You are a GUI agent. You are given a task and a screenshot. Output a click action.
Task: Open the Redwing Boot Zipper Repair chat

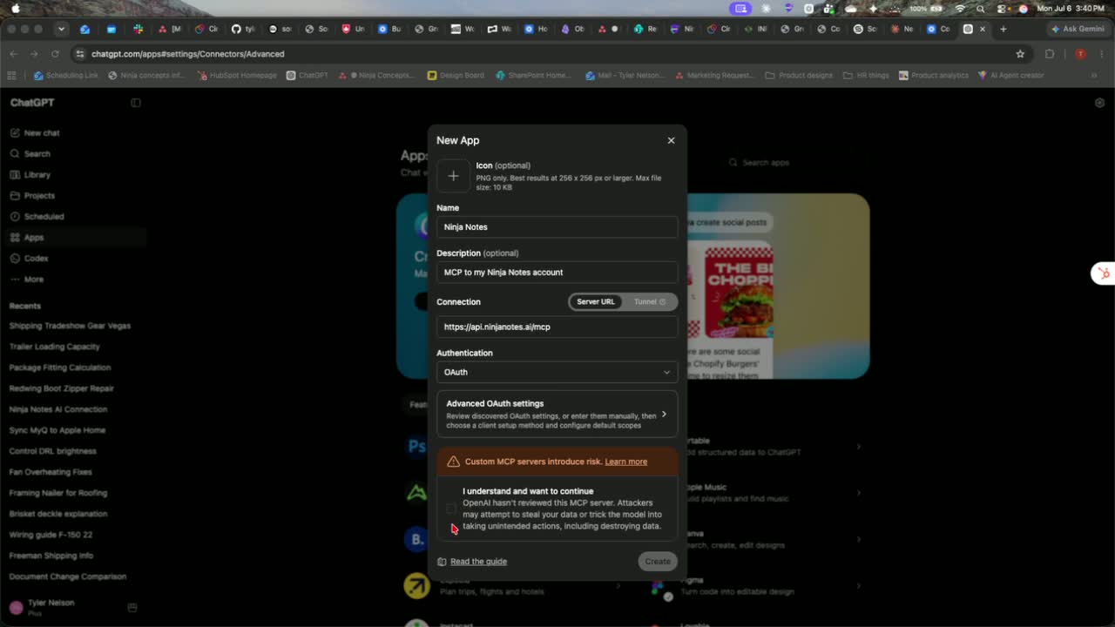[62, 388]
